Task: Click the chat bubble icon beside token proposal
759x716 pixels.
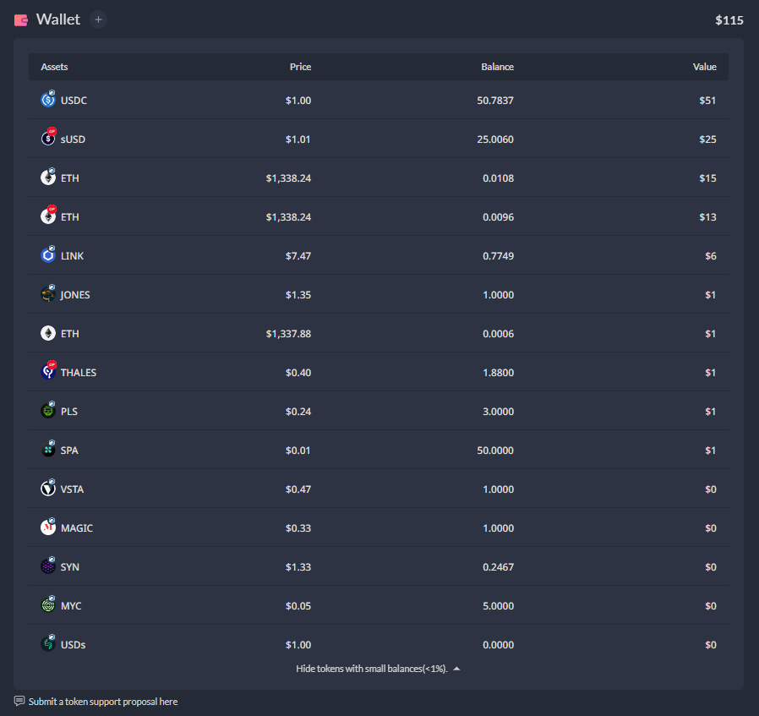Action: tap(19, 701)
